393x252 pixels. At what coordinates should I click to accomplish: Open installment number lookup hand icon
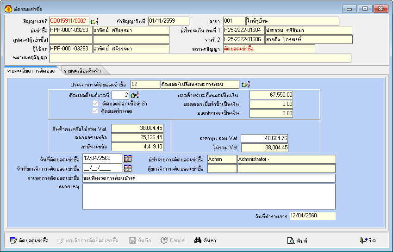coord(135,95)
